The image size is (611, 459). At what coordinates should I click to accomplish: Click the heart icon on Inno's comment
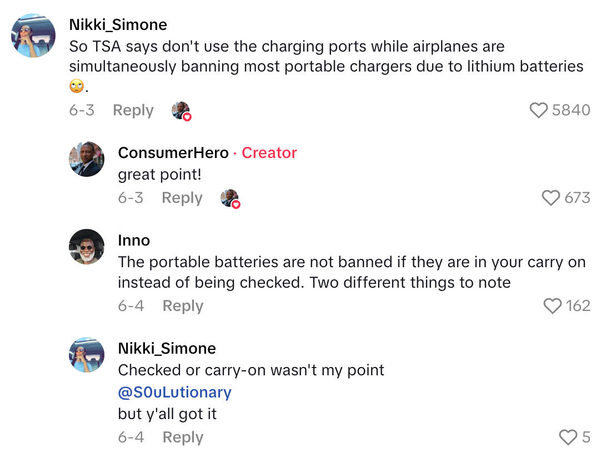tap(552, 305)
